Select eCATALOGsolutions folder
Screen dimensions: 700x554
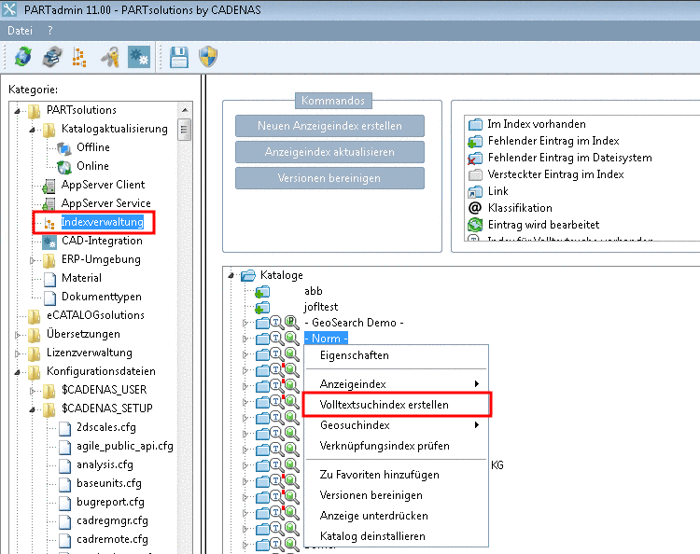pyautogui.click(x=95, y=315)
